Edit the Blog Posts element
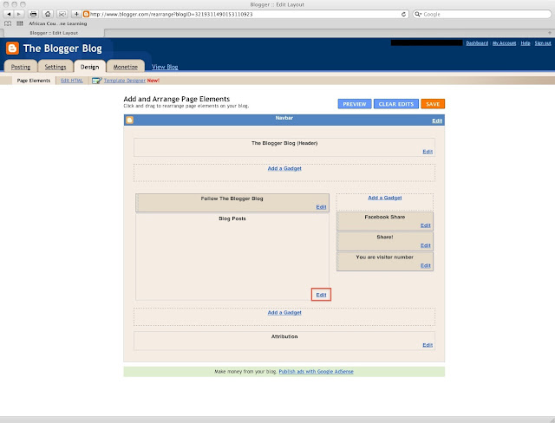This screenshot has height=423, width=555. pyautogui.click(x=321, y=295)
